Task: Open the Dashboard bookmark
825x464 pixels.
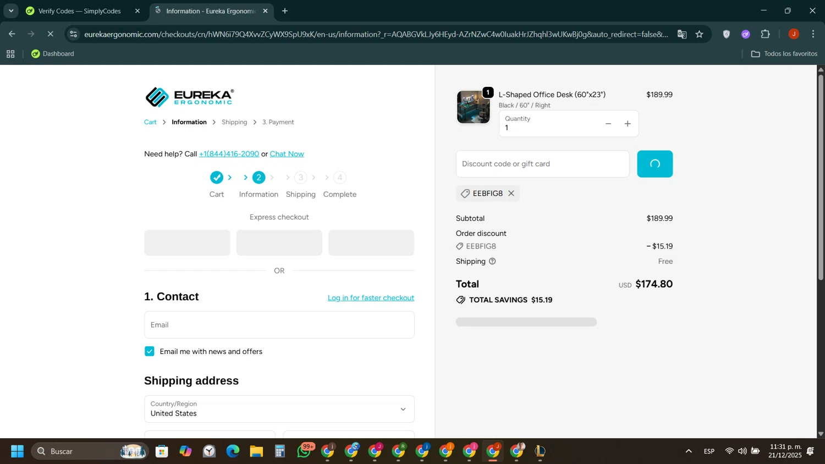Action: click(x=53, y=54)
